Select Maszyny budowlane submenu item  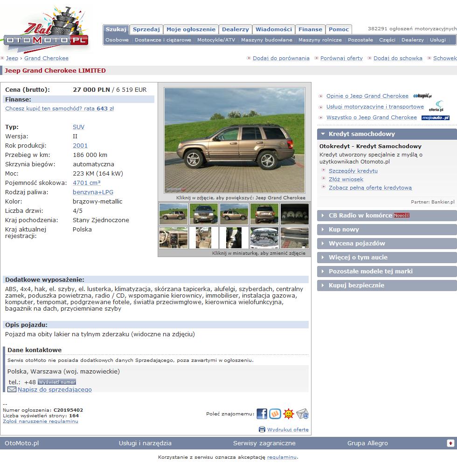pos(267,40)
